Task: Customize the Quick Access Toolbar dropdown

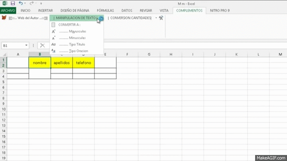Action: click(x=41, y=3)
